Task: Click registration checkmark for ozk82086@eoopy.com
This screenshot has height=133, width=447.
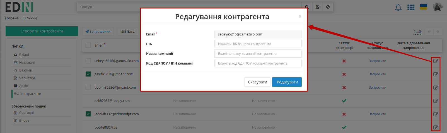Action: 344,101
